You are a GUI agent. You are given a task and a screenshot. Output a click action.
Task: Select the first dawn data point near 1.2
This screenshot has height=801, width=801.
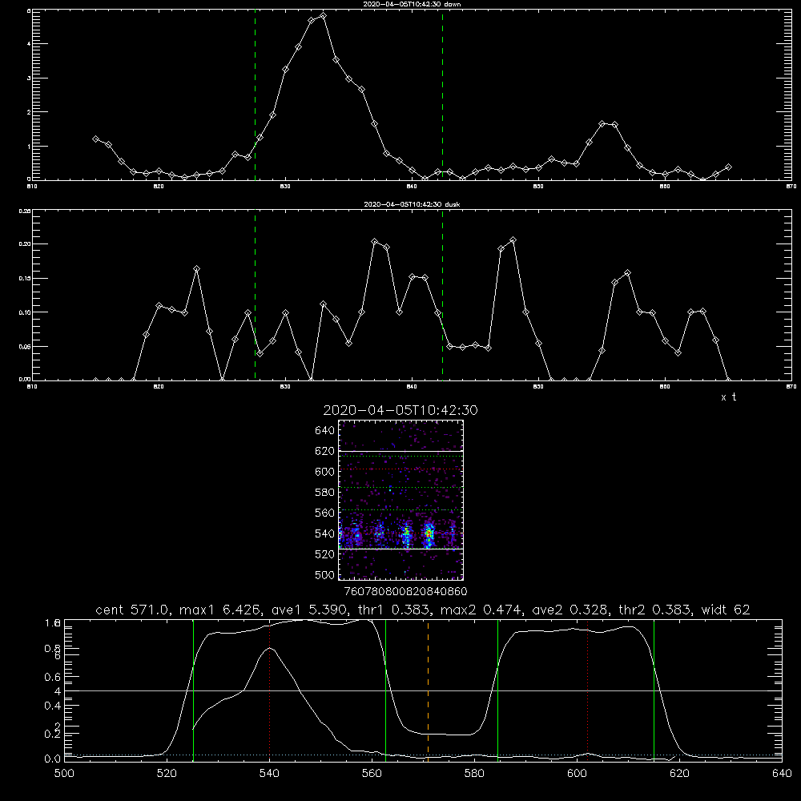(95, 139)
